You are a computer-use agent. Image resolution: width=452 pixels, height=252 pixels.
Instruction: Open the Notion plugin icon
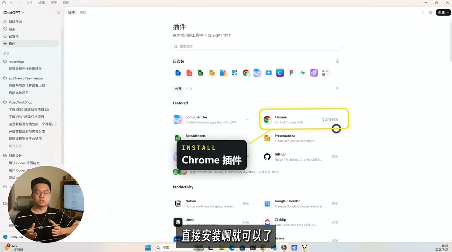pyautogui.click(x=178, y=204)
